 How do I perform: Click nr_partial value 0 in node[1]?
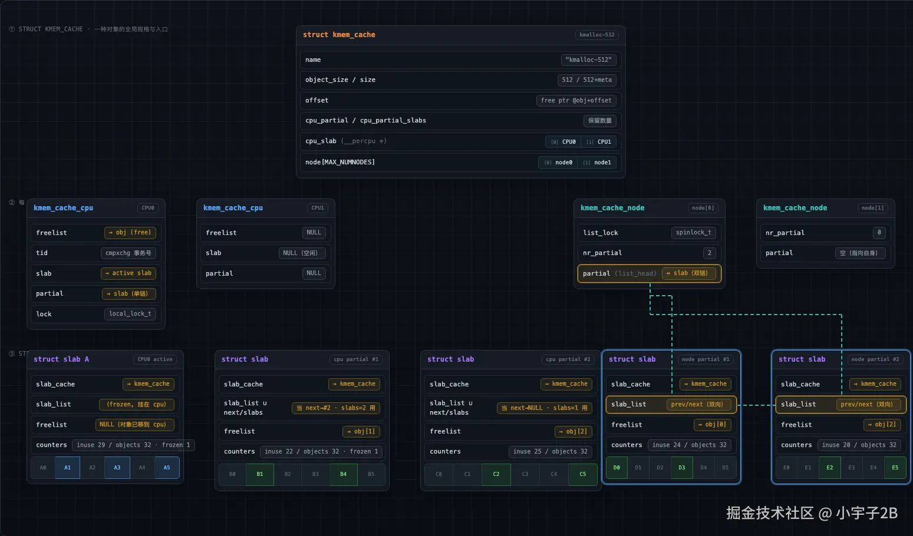click(x=879, y=233)
